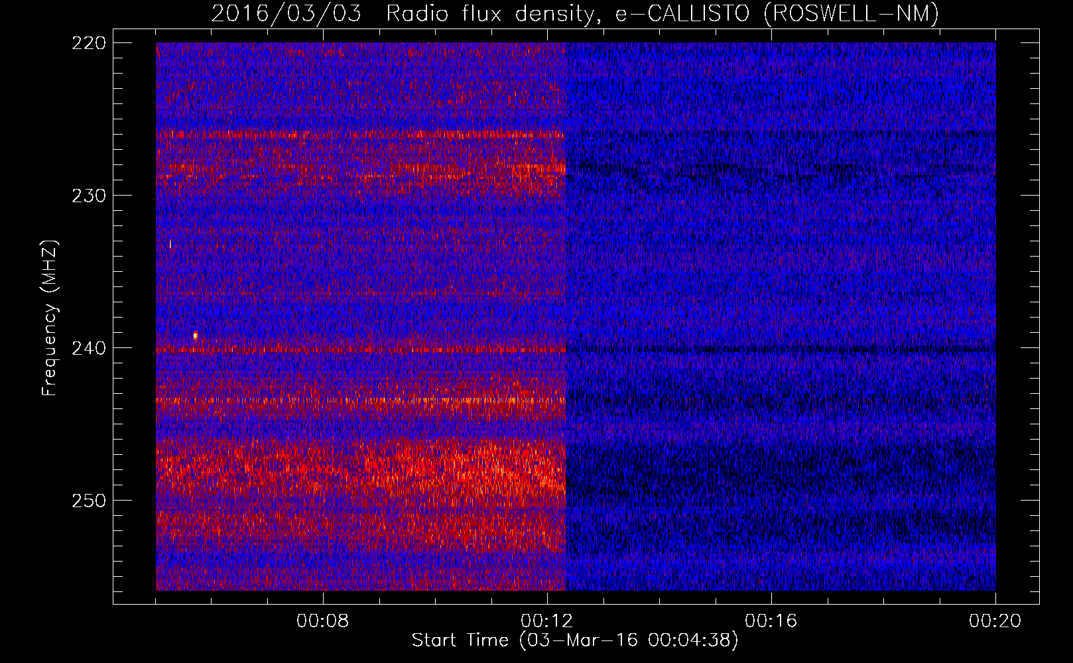Click the plot title e-CALLISTO (ROSWELL-NM)
This screenshot has width=1073, height=663.
click(777, 13)
